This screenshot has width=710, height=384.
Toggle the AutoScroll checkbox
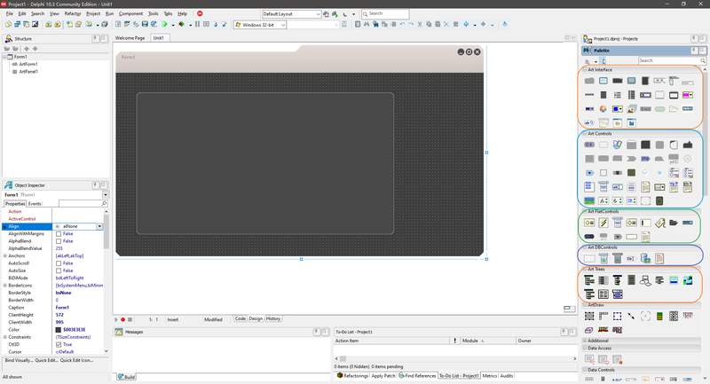(59, 263)
